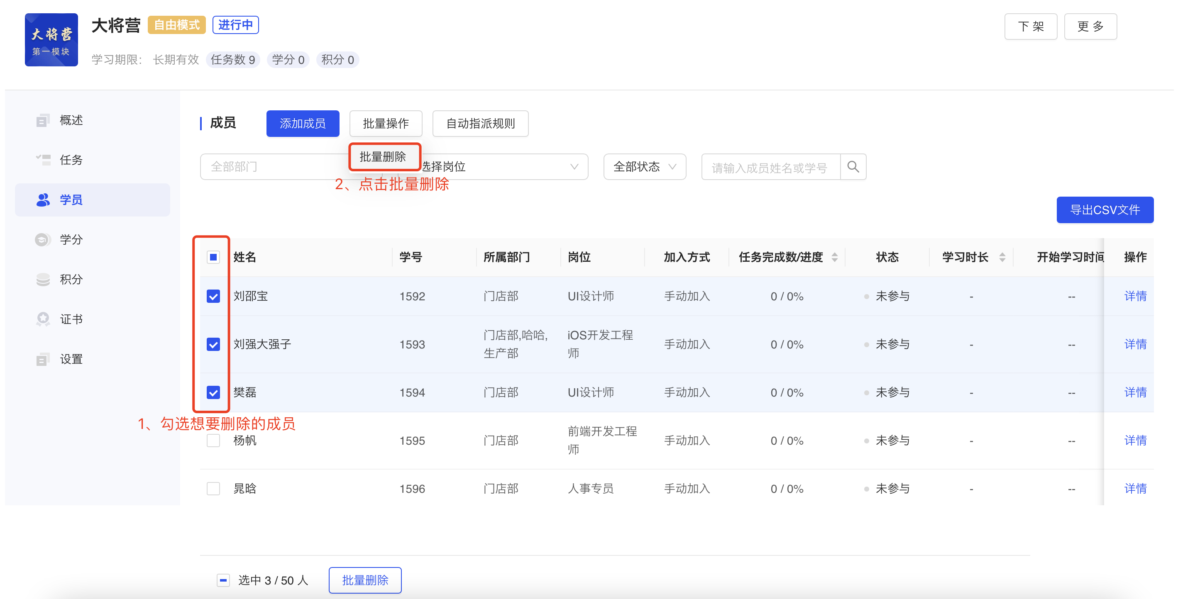Open the 任务 sidebar icon
Image resolution: width=1178 pixels, height=599 pixels.
(44, 160)
